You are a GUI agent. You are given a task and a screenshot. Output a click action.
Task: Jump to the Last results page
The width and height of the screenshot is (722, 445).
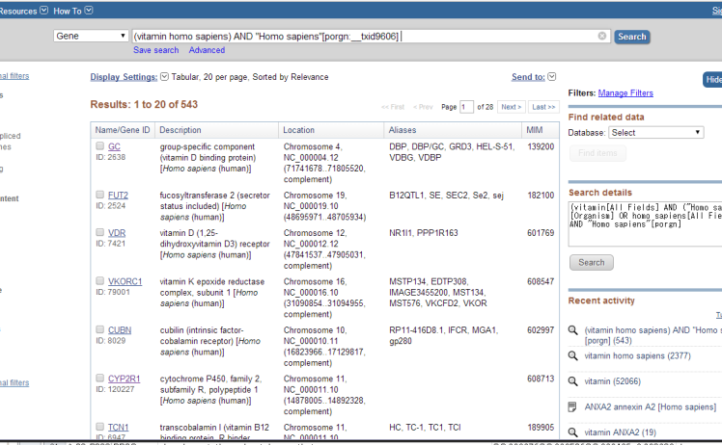tap(543, 107)
